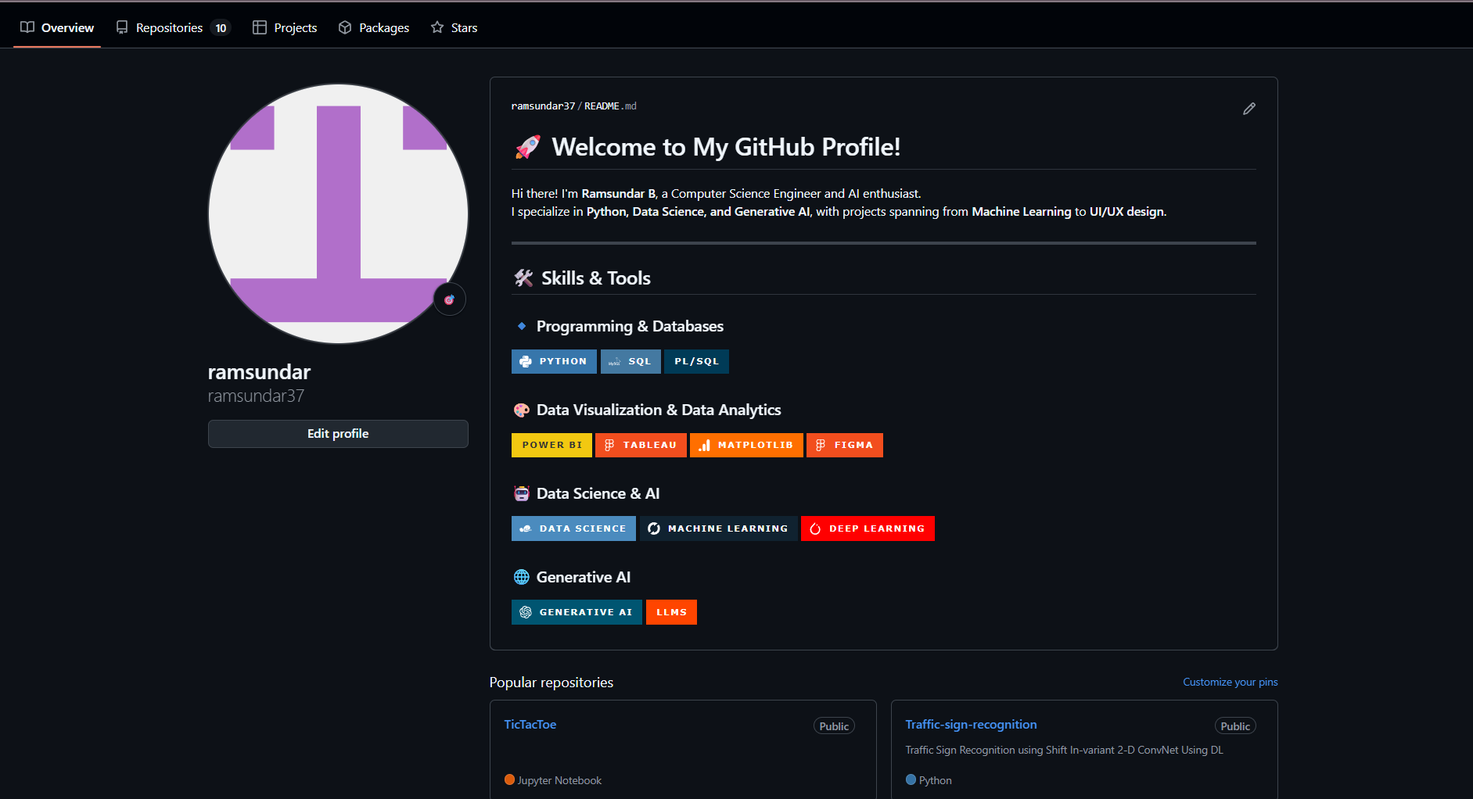This screenshot has width=1473, height=799.
Task: Open the TicTacToe repository
Action: tap(530, 725)
